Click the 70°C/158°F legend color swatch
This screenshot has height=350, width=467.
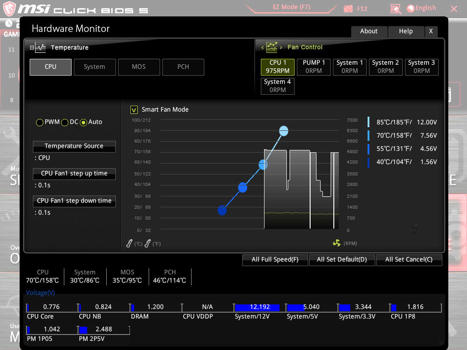coord(368,135)
